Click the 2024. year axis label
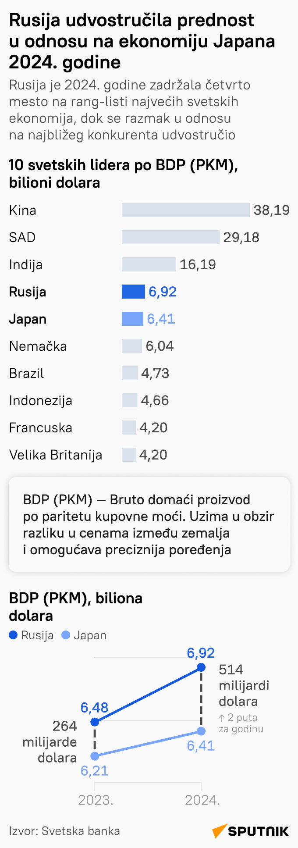298x848 pixels. pyautogui.click(x=202, y=800)
